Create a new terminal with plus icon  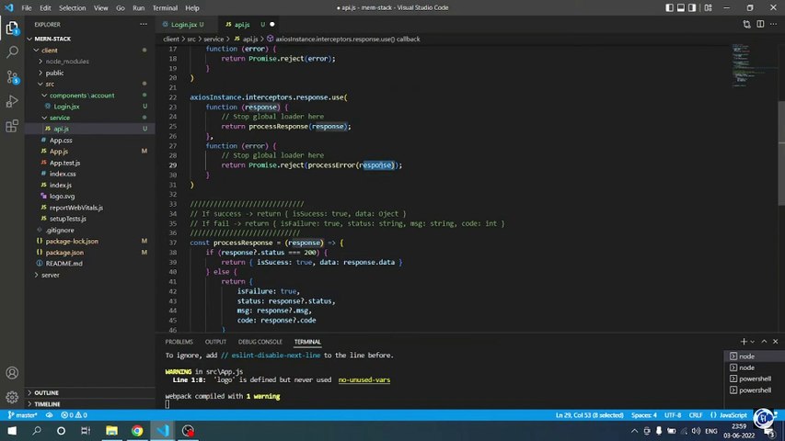click(744, 342)
